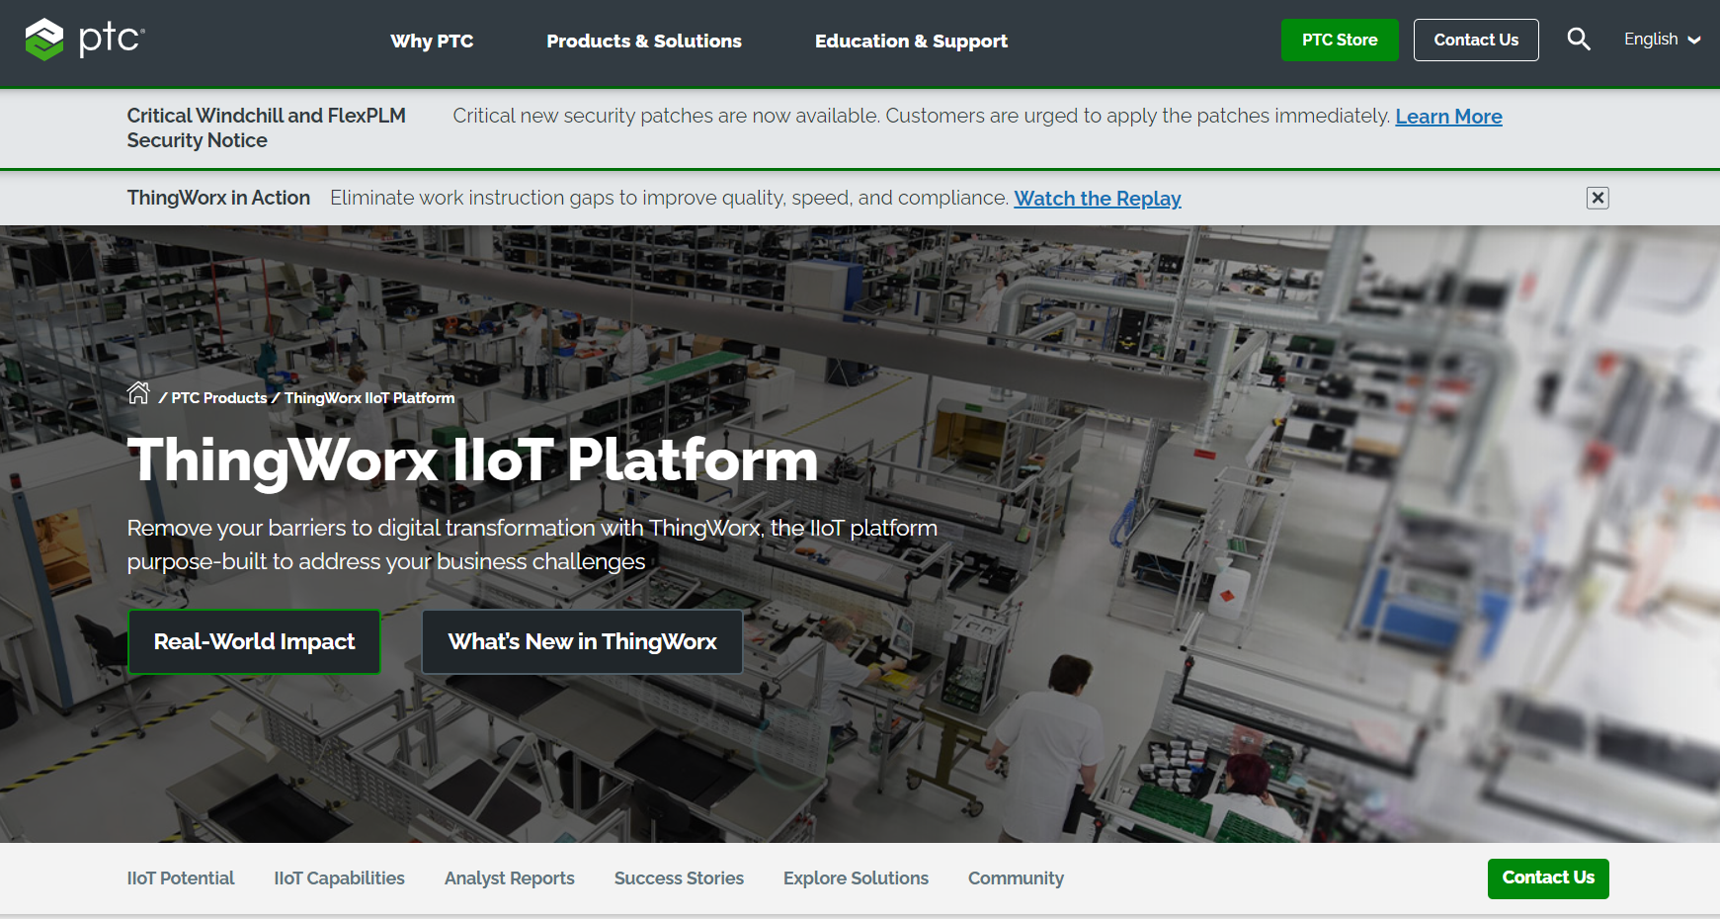Image resolution: width=1720 pixels, height=919 pixels.
Task: Open the Products & Solutions menu
Action: 644,41
